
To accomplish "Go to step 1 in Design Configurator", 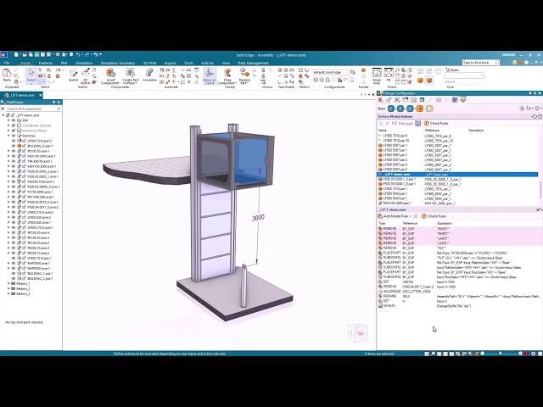I will [x=391, y=109].
